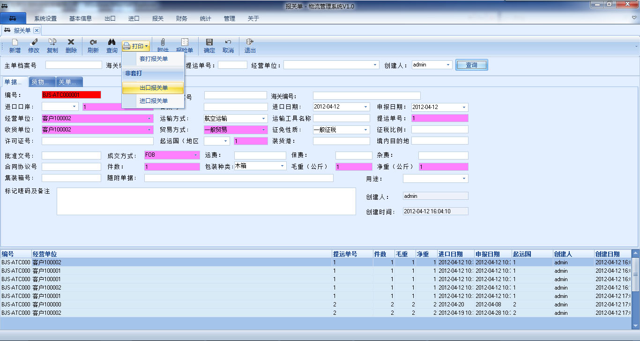Click the 确定 (Save) toolbar icon
Viewport: 640px width, 341px height.
coord(209,42)
